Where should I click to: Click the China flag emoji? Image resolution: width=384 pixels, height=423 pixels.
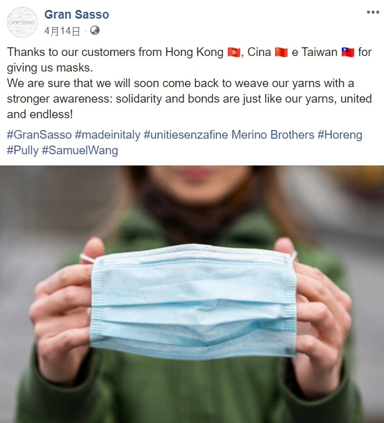[281, 52]
